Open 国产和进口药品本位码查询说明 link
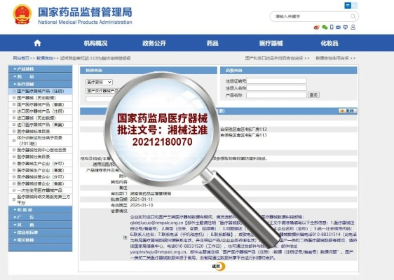Image resolution: width=394 pixels, height=280 pixels. (274, 58)
